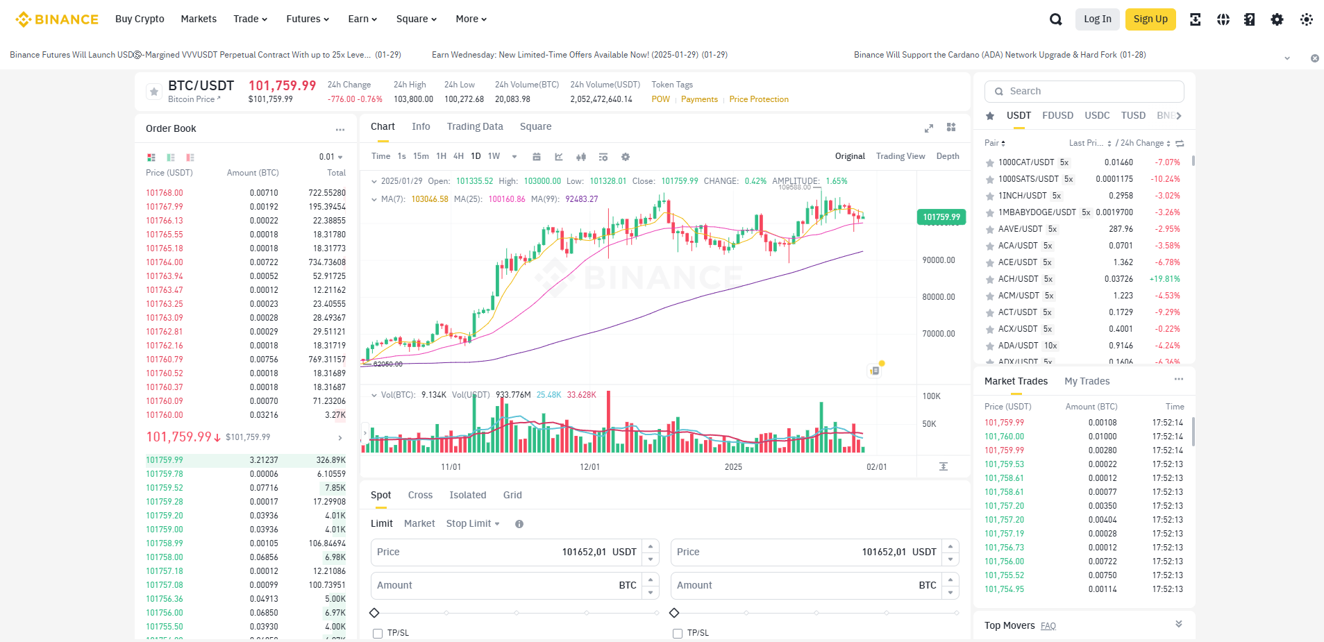Click the Log In button
The height and width of the screenshot is (642, 1324).
tap(1098, 19)
